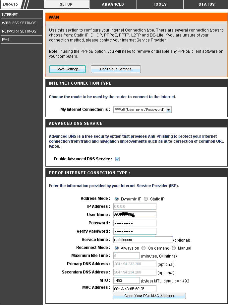
Task: Go to the STATUS tab
Action: pos(206,4)
